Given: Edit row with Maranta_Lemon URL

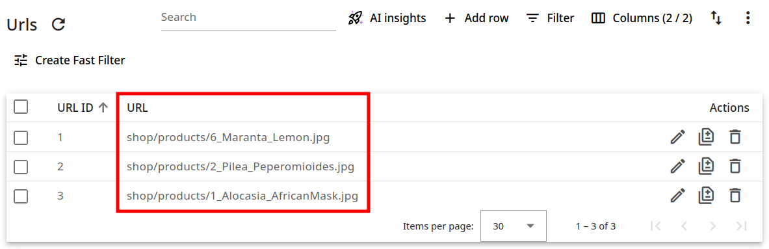Looking at the screenshot, I should 677,137.
